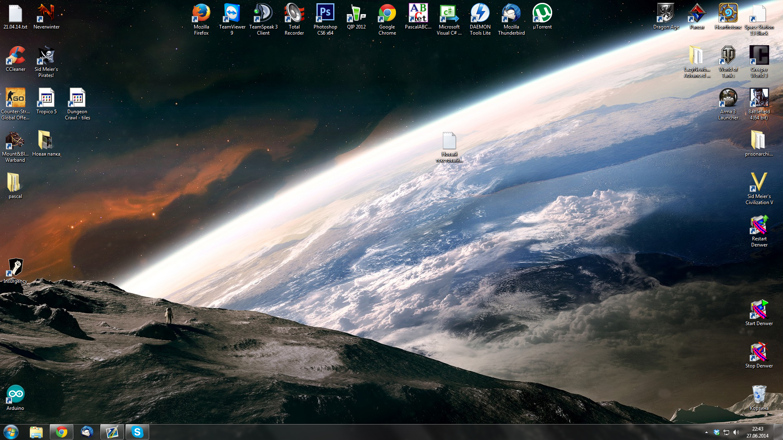Viewport: 783px width, 440px height.
Task: Select the Google Chrome desktop shortcut
Action: 387,19
